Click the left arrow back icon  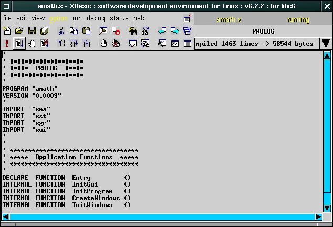click(162, 31)
